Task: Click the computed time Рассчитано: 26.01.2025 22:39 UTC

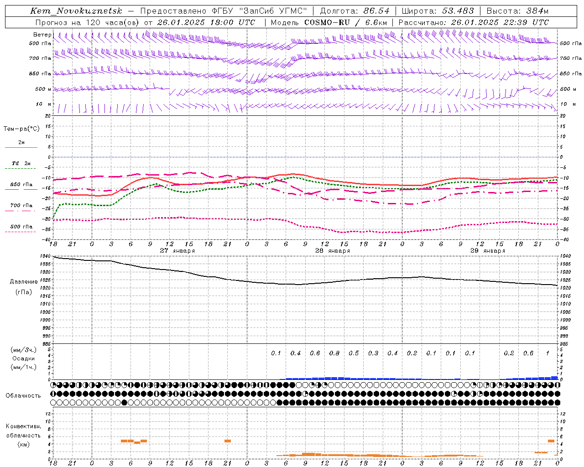Action: pyautogui.click(x=474, y=22)
